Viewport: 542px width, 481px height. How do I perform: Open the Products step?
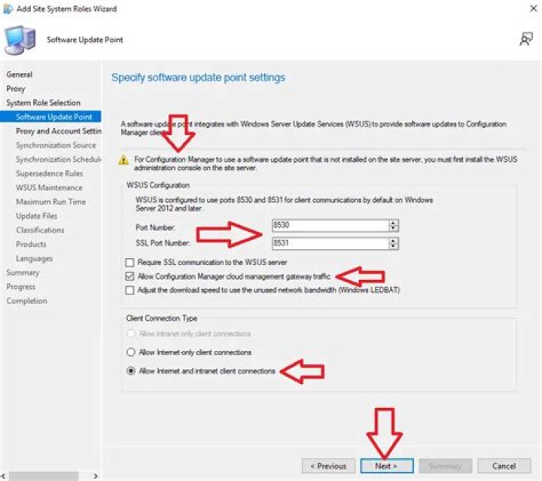coord(31,245)
